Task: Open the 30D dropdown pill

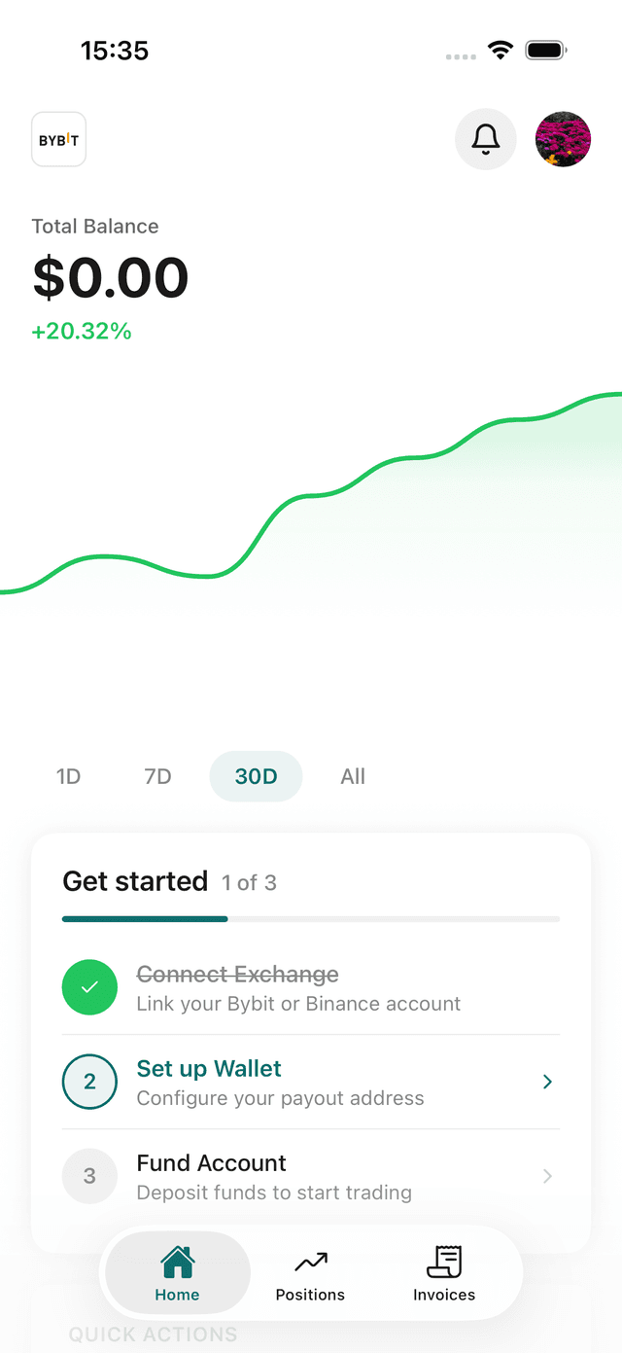Action: (x=256, y=776)
